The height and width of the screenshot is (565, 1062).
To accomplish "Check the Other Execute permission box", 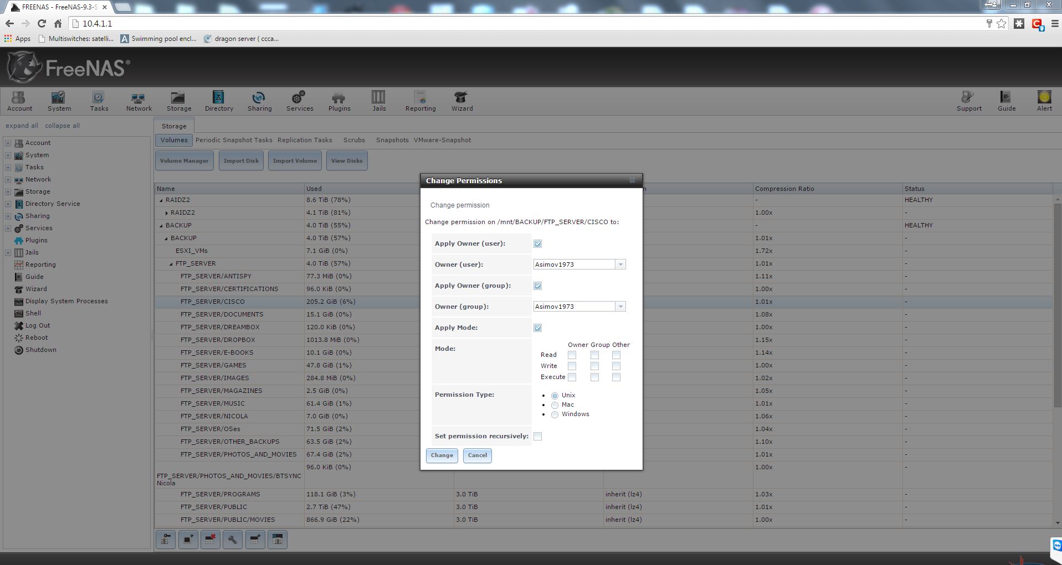I will point(616,377).
